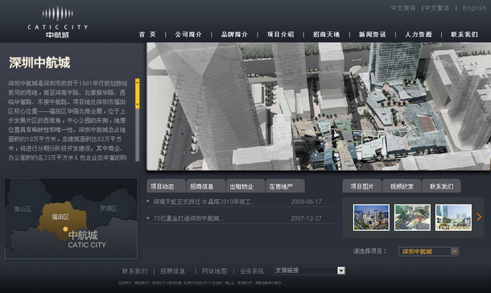Click 福田区 on the map

pos(60,217)
